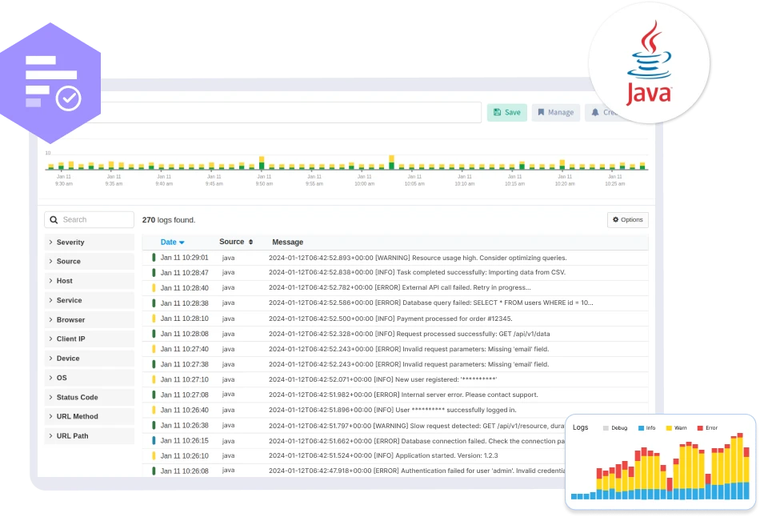The width and height of the screenshot is (760, 517).
Task: Click the 'Resource usage high' warning message
Action: [x=418, y=258]
